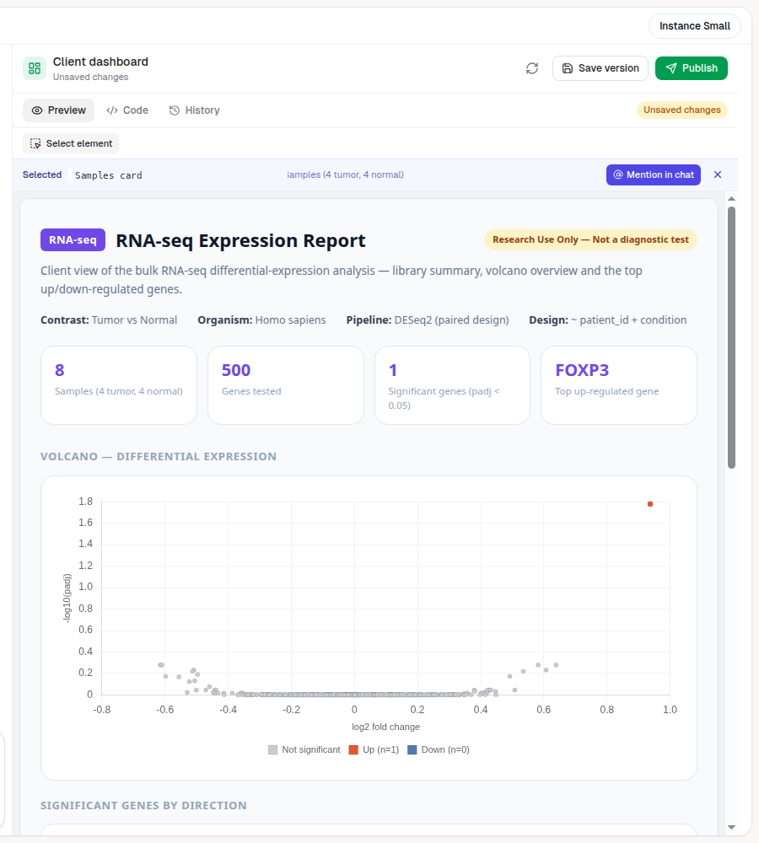759x843 pixels.
Task: Toggle the Not significant legend swatch
Action: (x=272, y=750)
